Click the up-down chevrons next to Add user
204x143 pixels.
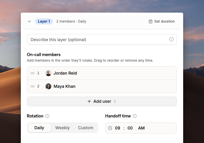coord(114,101)
